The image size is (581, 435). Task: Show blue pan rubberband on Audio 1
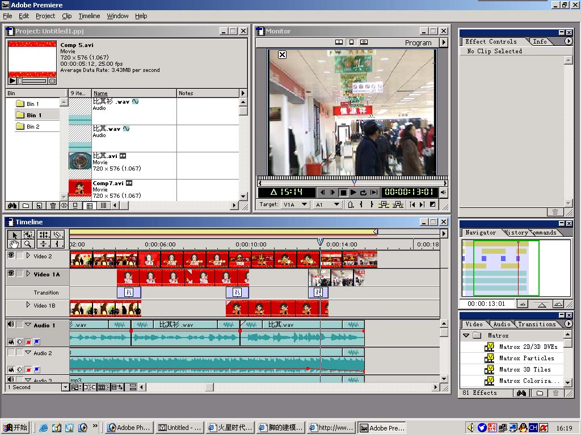[37, 342]
